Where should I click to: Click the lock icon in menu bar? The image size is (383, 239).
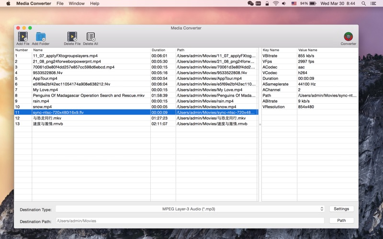tap(267, 3)
